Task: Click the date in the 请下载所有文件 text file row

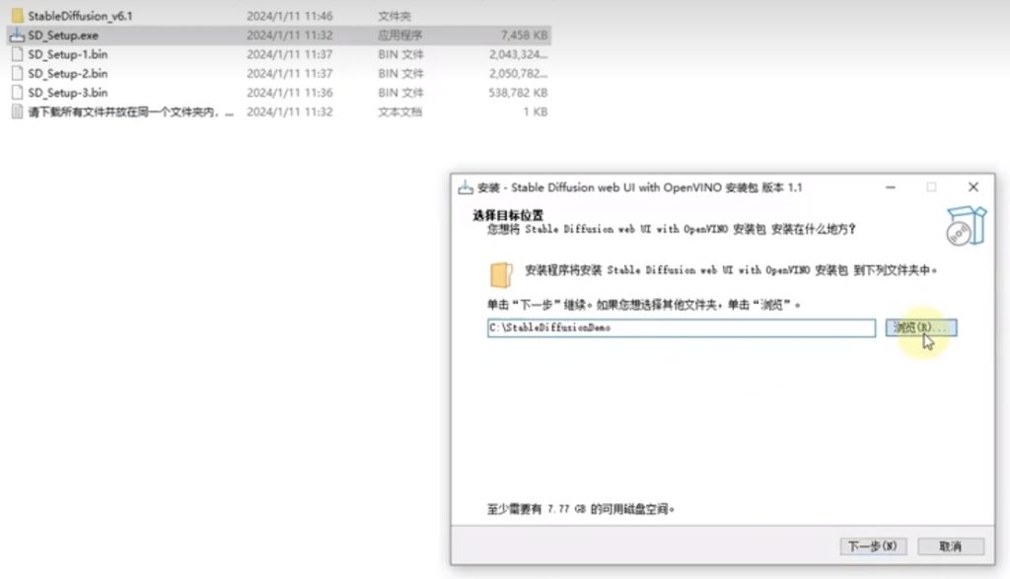Action: click(x=290, y=112)
